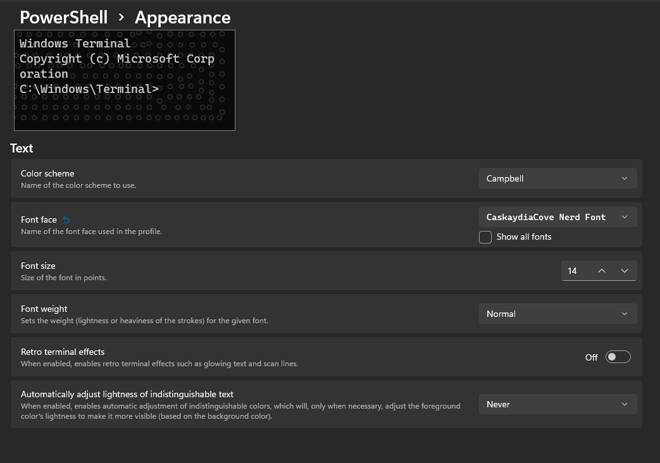
Task: Click the Appearance breadcrumb label
Action: pos(182,18)
